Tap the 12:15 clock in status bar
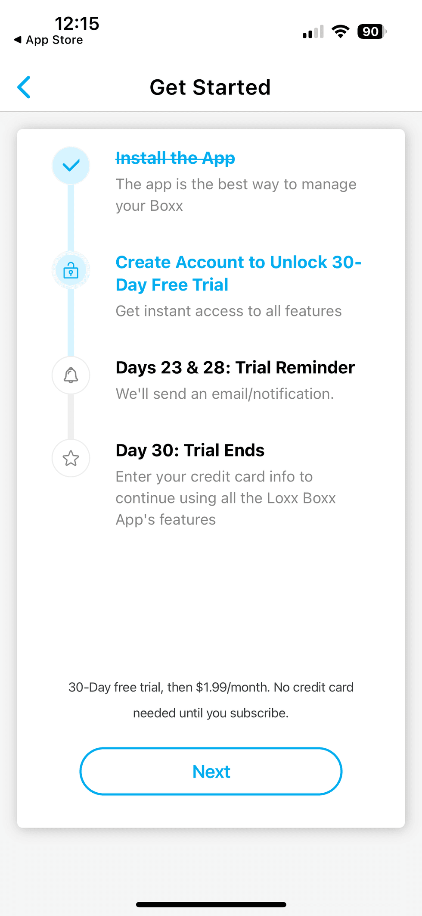422x916 pixels. point(77,23)
